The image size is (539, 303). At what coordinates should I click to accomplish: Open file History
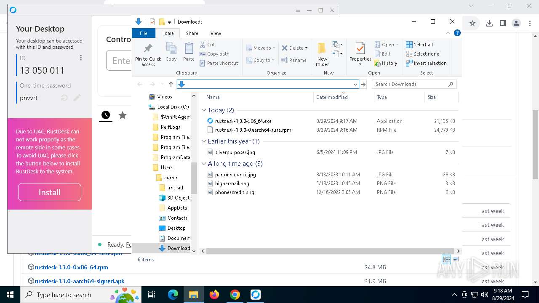386,63
